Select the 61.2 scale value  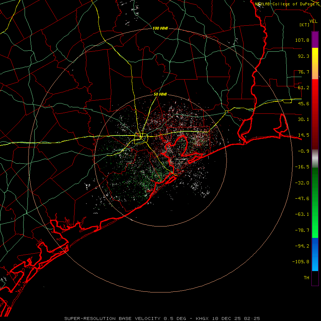point(304,88)
